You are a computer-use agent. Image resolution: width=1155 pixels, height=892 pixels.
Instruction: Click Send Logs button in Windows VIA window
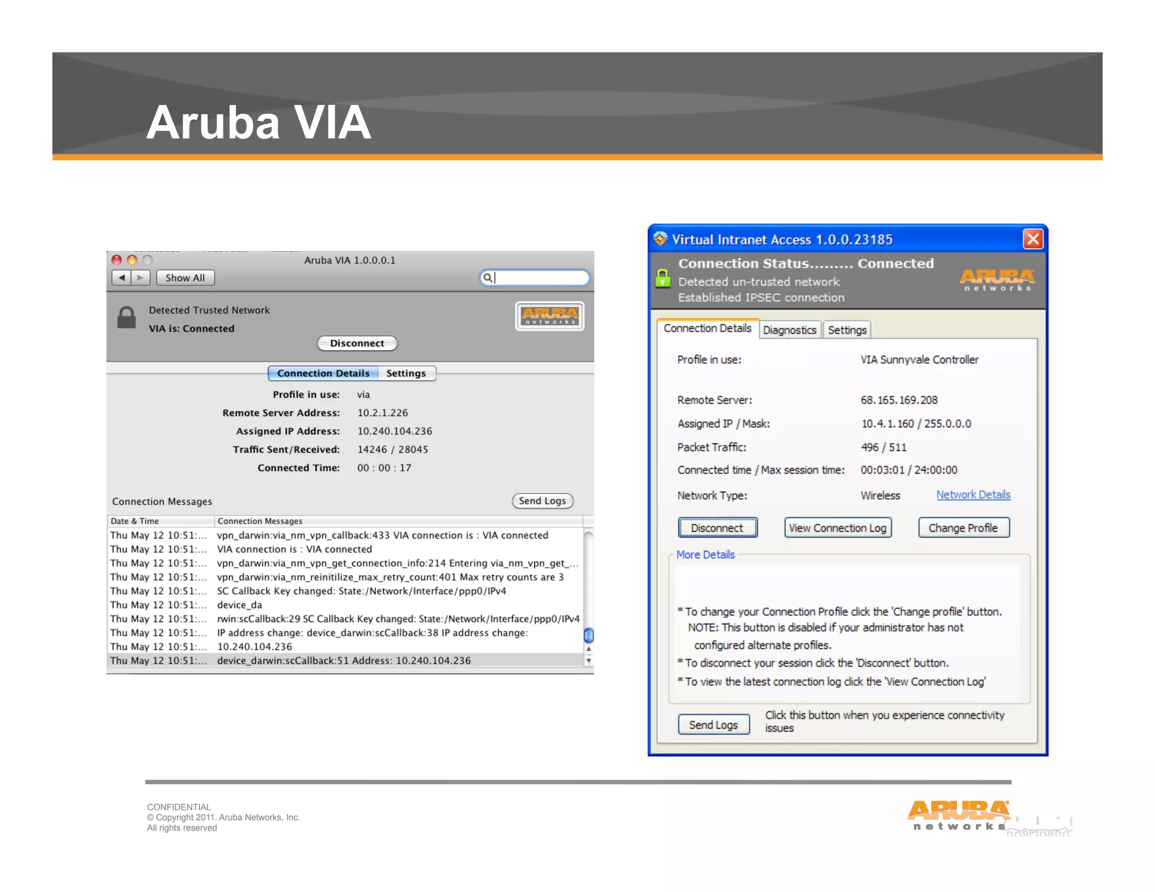coord(713,725)
